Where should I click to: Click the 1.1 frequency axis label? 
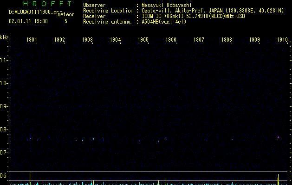point(4,60)
